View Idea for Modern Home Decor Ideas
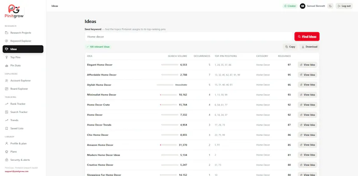This screenshot has width=358, height=176. point(307,155)
